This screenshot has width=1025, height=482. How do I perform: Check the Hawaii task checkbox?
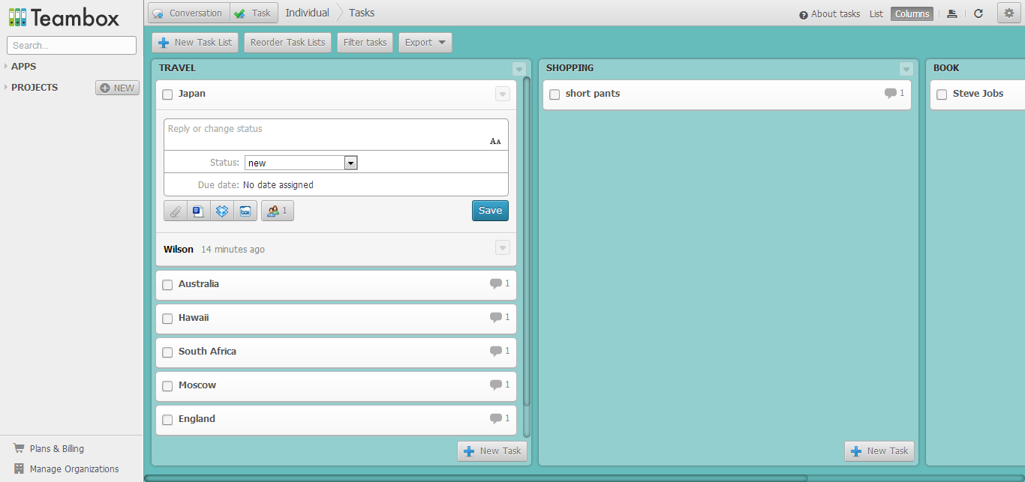[x=167, y=319]
